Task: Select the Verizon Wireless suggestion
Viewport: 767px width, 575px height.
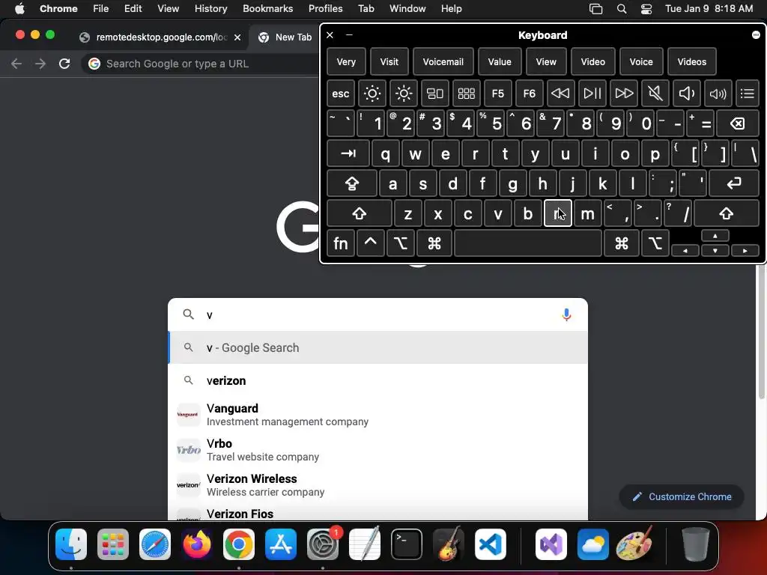Action: click(x=378, y=485)
